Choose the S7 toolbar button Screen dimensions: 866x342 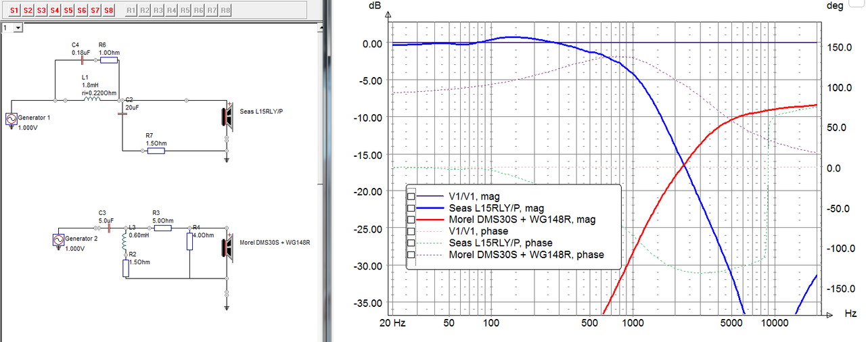tap(95, 11)
